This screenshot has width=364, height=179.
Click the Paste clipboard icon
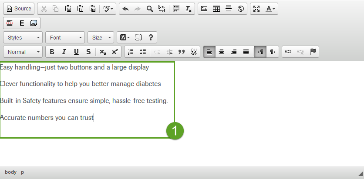[68, 9]
